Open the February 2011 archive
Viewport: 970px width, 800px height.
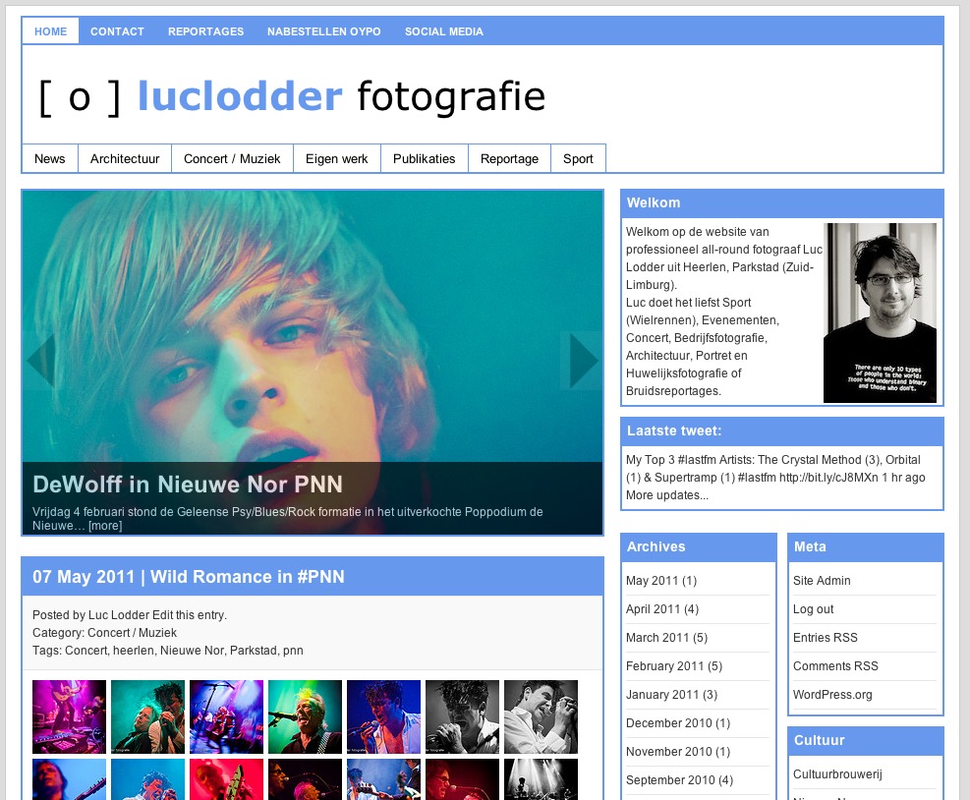(x=664, y=666)
